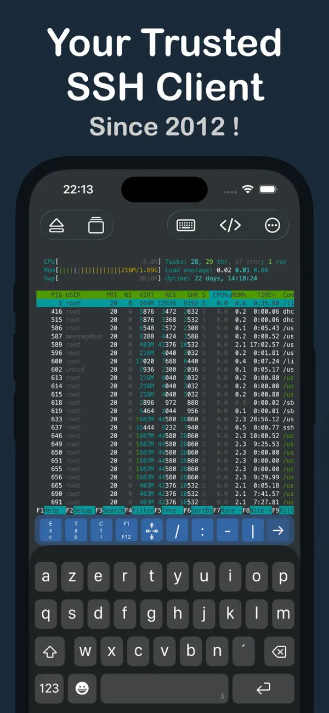The image size is (329, 713).
Task: Open the F1-F12 function keys selector
Action: 126,530
